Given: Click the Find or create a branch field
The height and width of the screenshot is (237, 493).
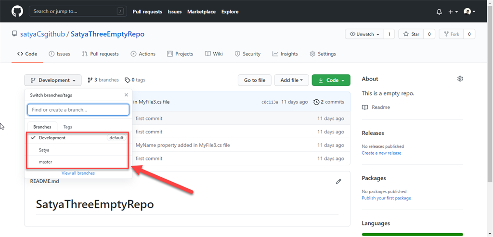Looking at the screenshot, I should (78, 110).
